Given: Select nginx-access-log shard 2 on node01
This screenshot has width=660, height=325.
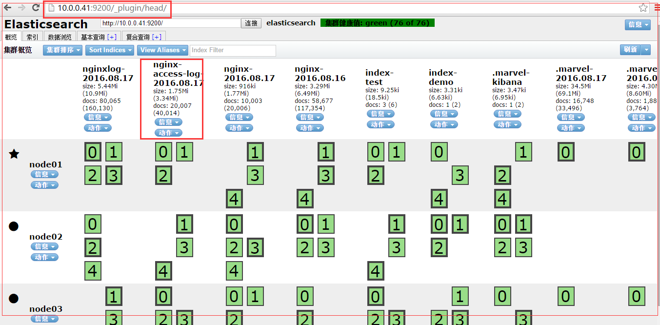Looking at the screenshot, I should tap(163, 175).
